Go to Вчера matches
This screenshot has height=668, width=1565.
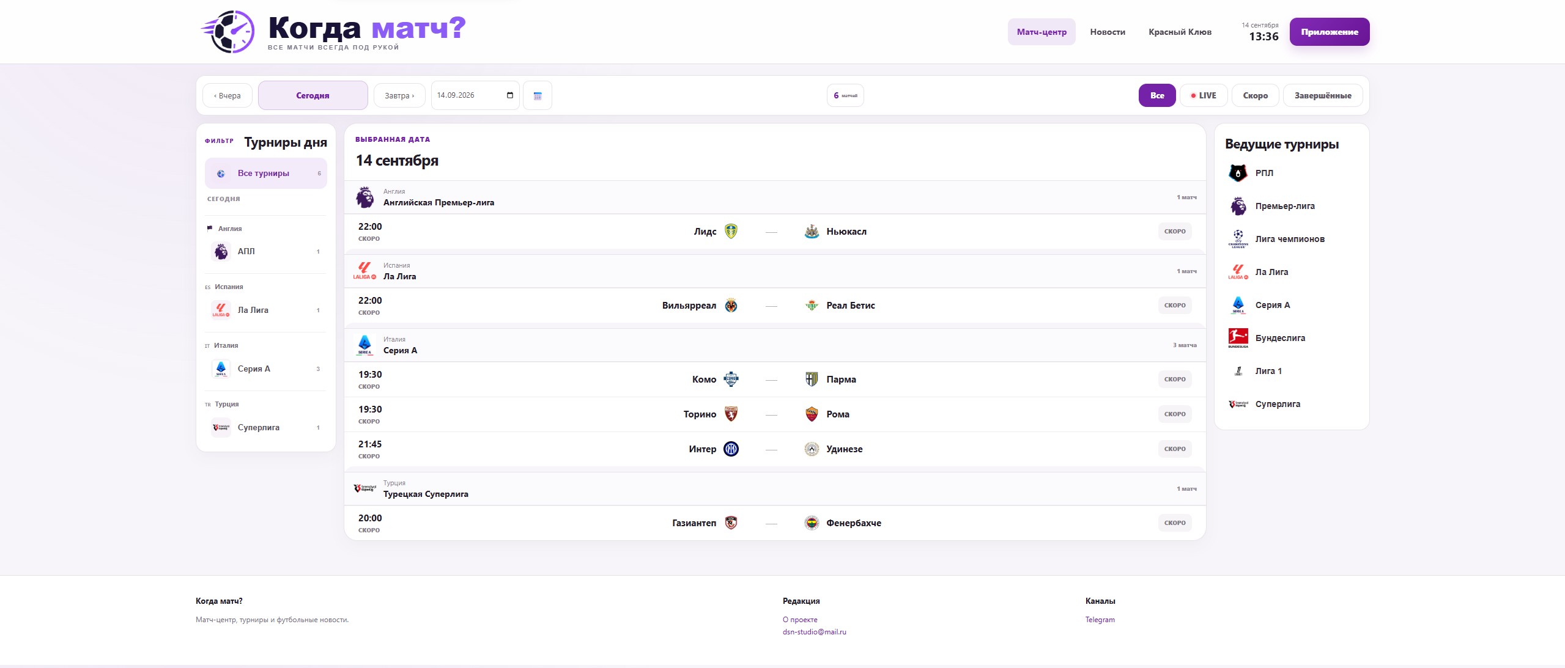[227, 95]
